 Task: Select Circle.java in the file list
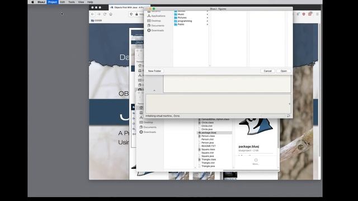point(207,129)
